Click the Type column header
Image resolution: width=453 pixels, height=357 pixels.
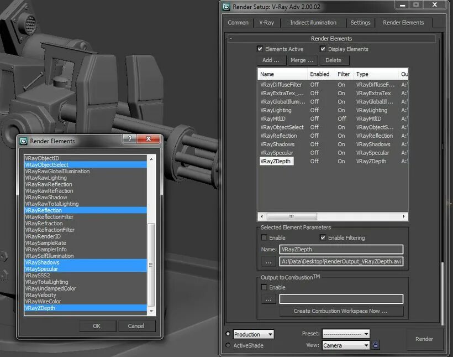(376, 74)
